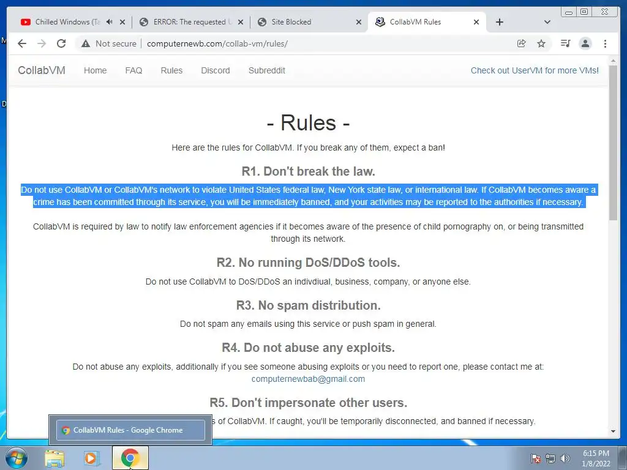Click the Show desktop button
Image resolution: width=627 pixels, height=470 pixels.
[623, 458]
